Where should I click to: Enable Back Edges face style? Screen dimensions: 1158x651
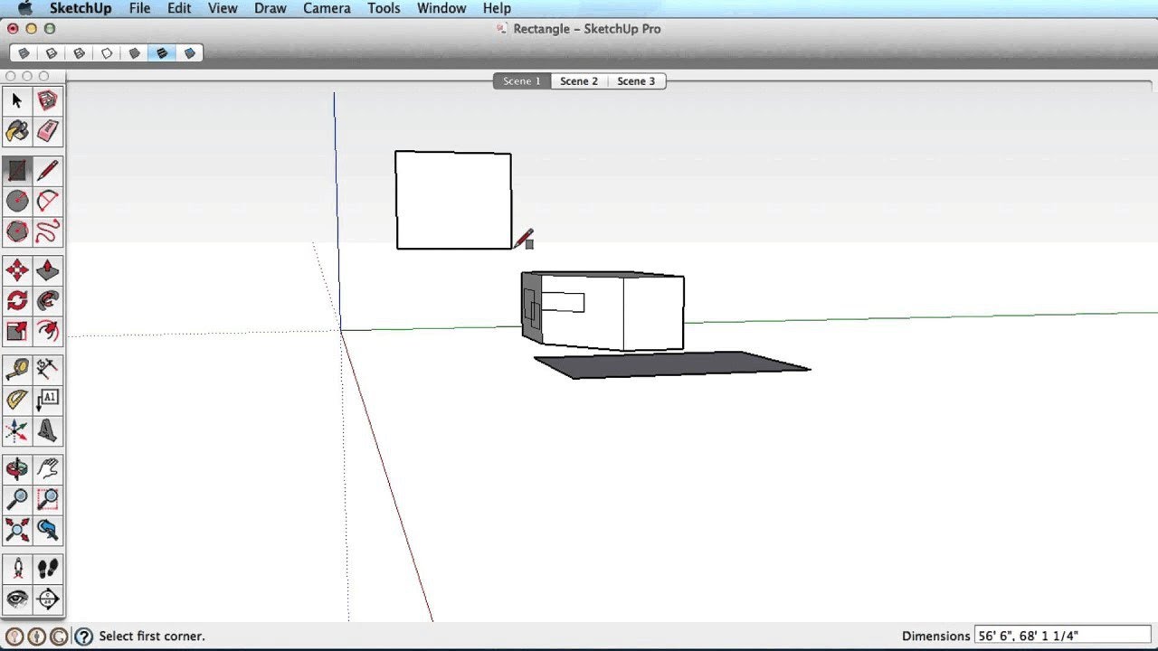52,53
